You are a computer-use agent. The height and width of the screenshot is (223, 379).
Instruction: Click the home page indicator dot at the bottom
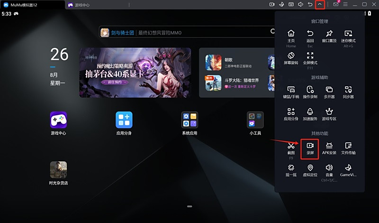[x=189, y=206]
